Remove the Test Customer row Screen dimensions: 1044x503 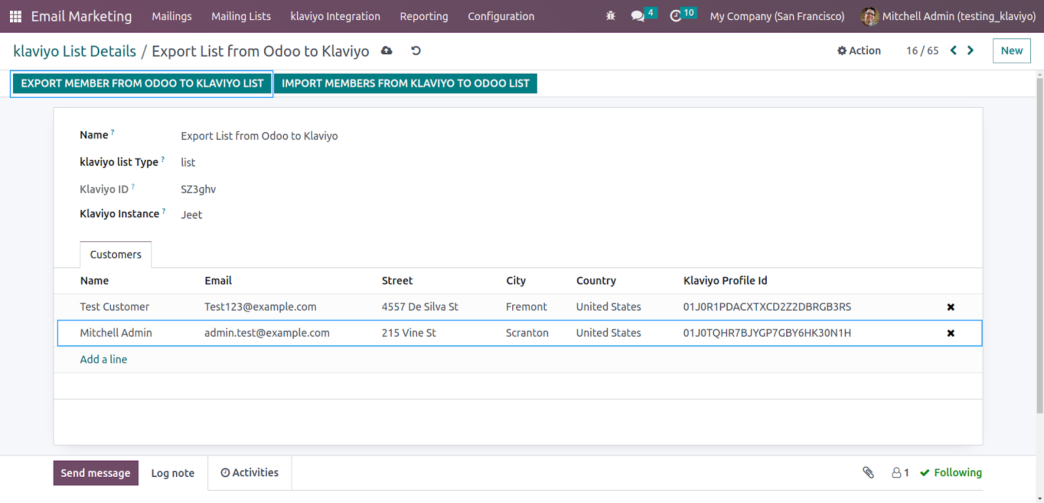coord(951,307)
